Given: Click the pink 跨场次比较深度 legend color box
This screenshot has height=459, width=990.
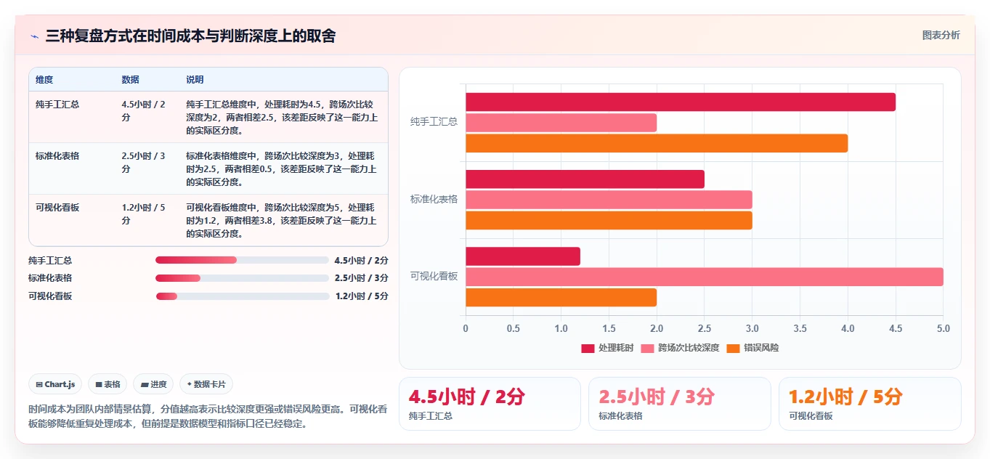Looking at the screenshot, I should (x=647, y=348).
